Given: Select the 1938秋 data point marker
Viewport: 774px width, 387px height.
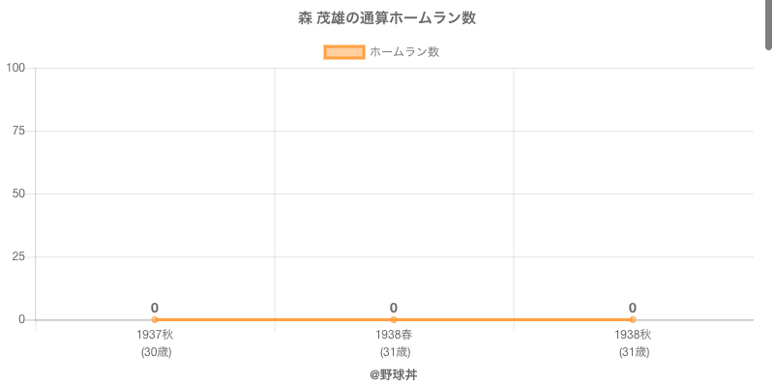Looking at the screenshot, I should (633, 319).
